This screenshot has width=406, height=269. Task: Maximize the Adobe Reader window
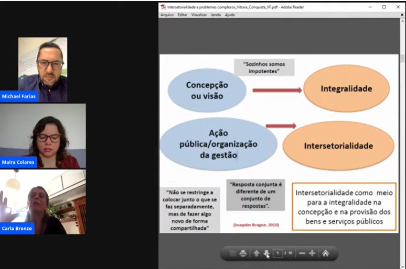384,7
